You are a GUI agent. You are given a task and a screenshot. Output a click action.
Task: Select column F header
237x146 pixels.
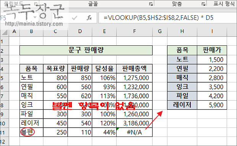pos(135,32)
